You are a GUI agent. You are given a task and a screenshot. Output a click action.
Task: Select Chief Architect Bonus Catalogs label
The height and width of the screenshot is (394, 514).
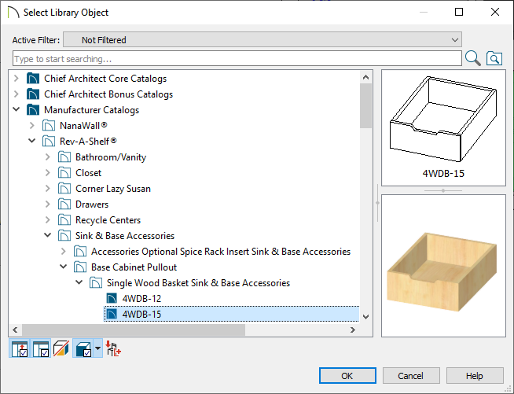[108, 94]
